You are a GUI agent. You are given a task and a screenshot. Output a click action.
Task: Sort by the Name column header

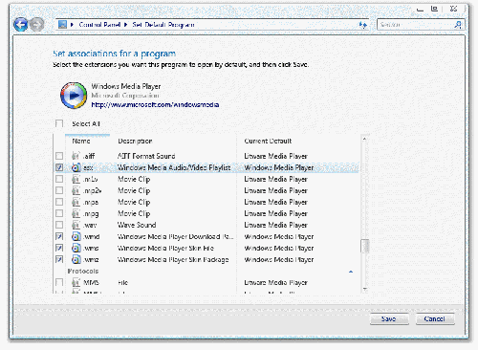[x=87, y=141]
